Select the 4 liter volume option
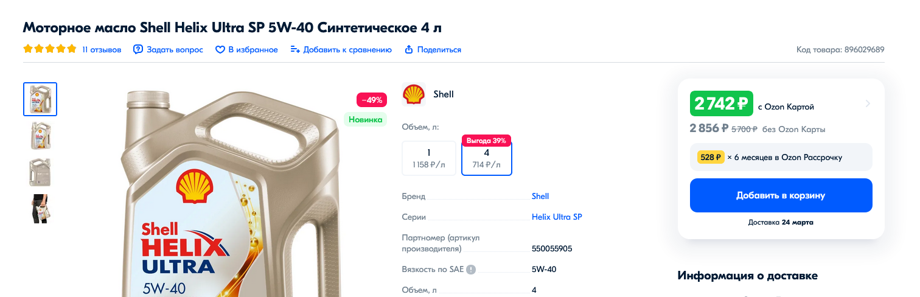 pyautogui.click(x=487, y=158)
